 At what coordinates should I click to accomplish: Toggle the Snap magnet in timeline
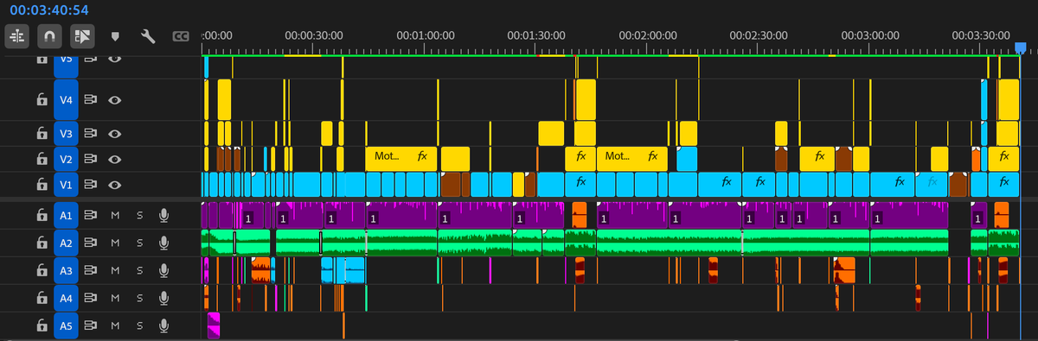(x=50, y=36)
